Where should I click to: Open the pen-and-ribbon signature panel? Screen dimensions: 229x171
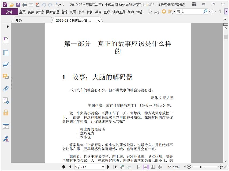click(x=6, y=139)
